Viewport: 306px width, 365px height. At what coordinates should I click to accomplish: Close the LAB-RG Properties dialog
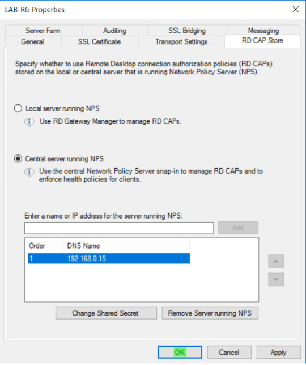click(296, 10)
